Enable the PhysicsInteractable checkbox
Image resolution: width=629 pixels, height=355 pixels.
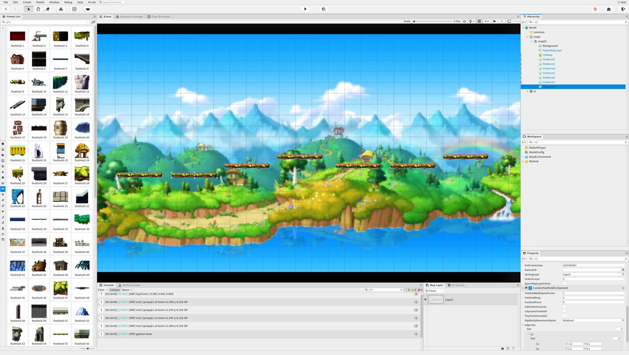click(564, 316)
